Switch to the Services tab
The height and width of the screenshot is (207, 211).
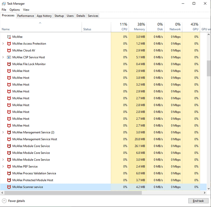click(x=93, y=16)
